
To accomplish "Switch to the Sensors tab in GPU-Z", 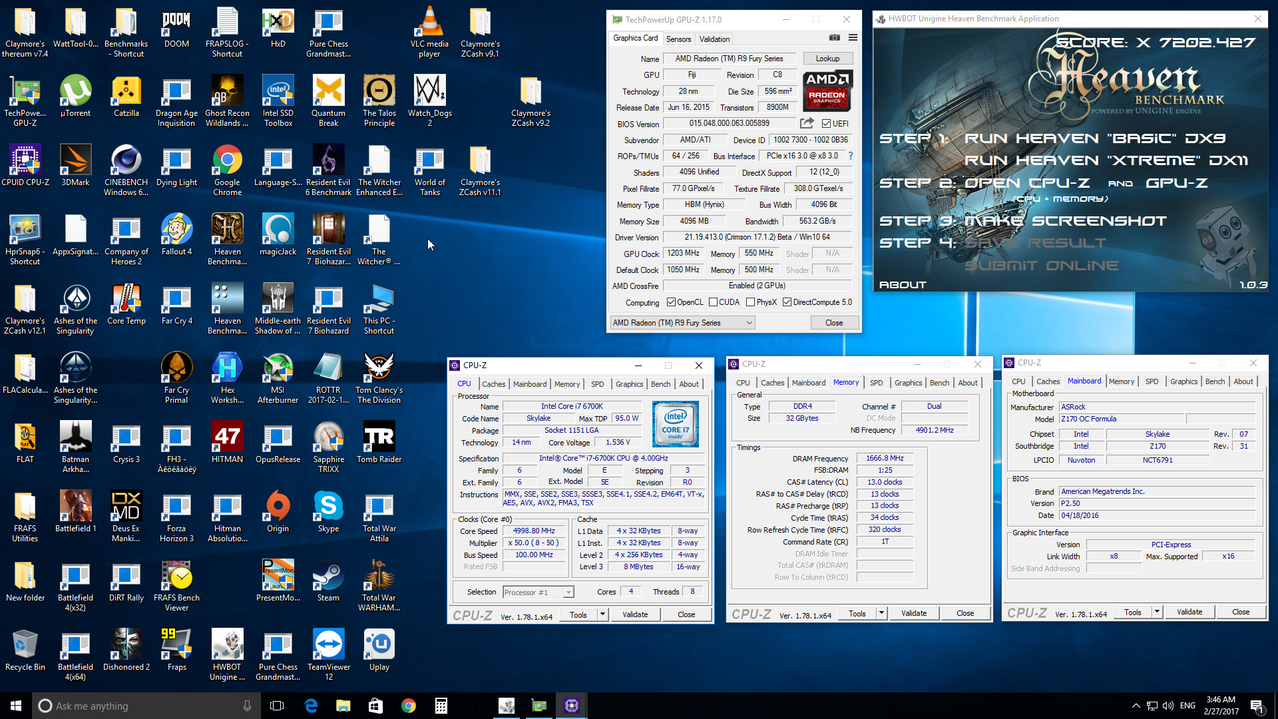I will 678,39.
